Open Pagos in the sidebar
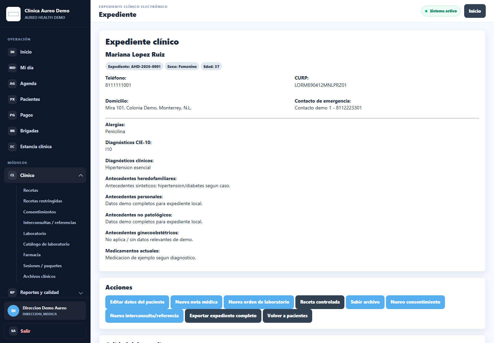The width and height of the screenshot is (494, 343). tap(45, 115)
